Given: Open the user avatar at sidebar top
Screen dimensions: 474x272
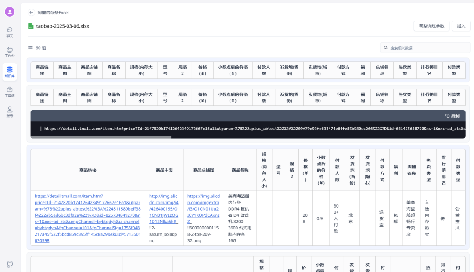Looking at the screenshot, I should point(10,12).
